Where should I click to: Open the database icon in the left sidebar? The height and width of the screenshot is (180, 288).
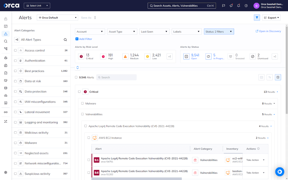(6, 88)
